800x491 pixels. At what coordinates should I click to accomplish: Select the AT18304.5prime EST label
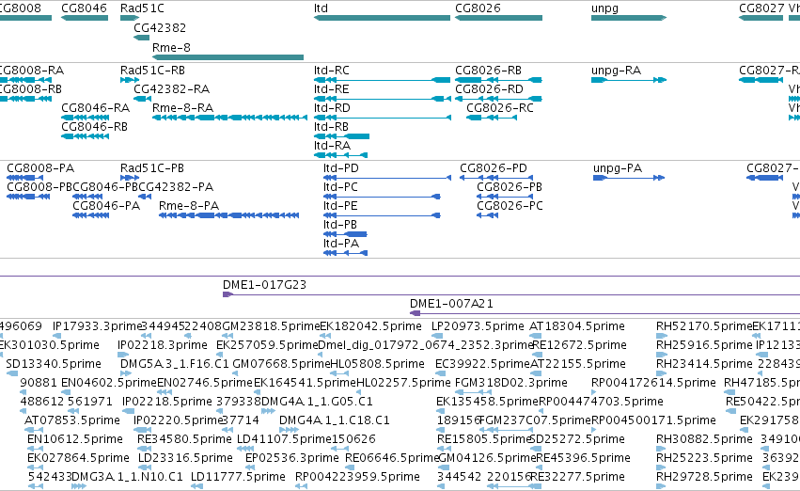tap(576, 326)
